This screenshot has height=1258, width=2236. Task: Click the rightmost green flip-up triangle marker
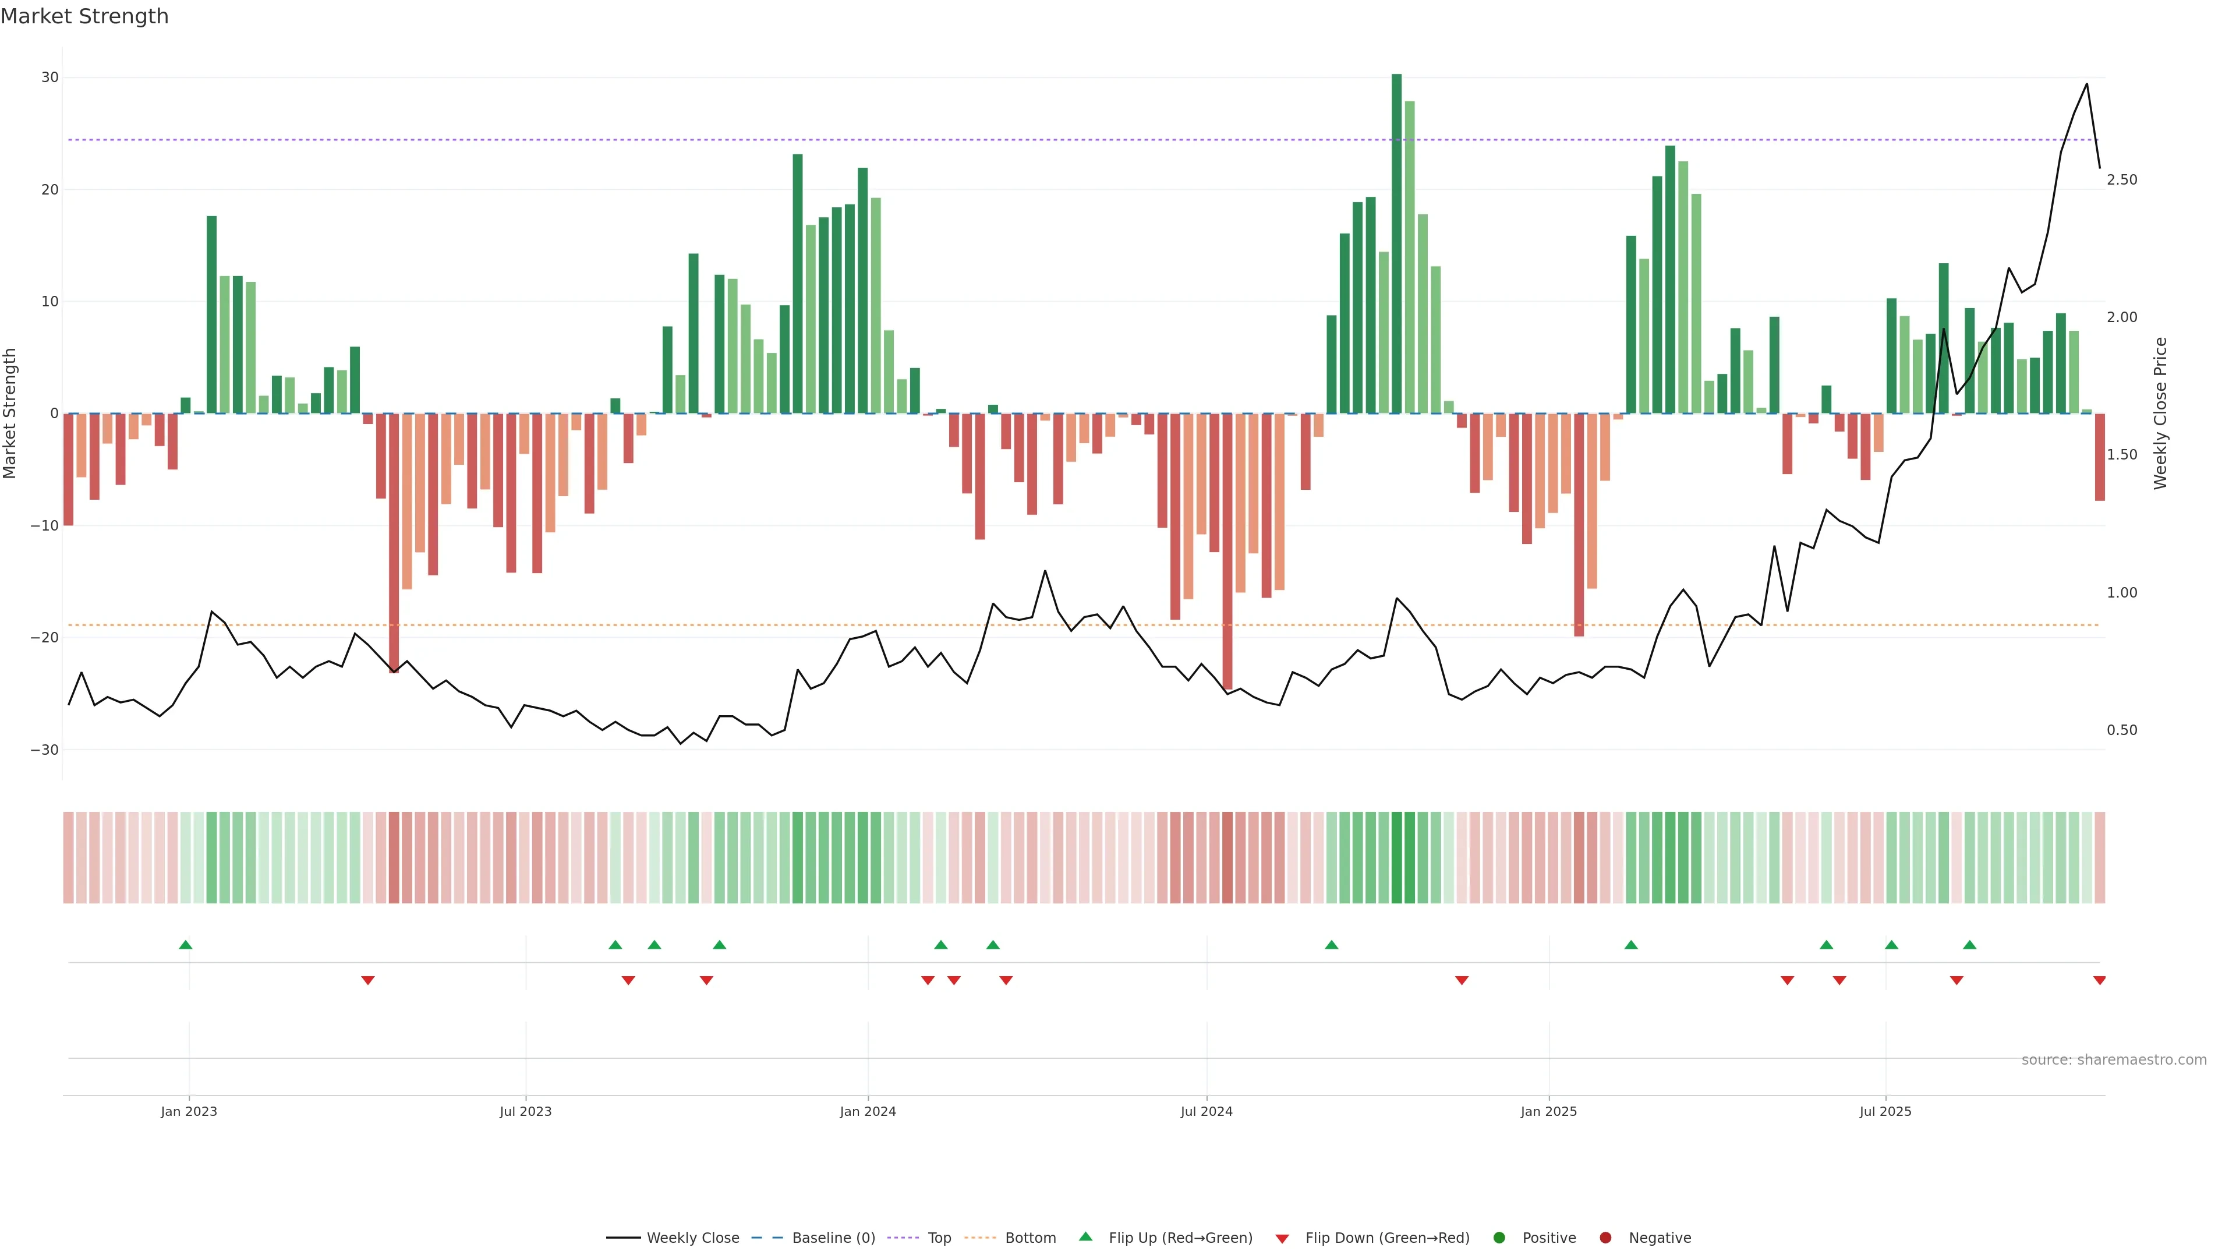click(x=1969, y=945)
